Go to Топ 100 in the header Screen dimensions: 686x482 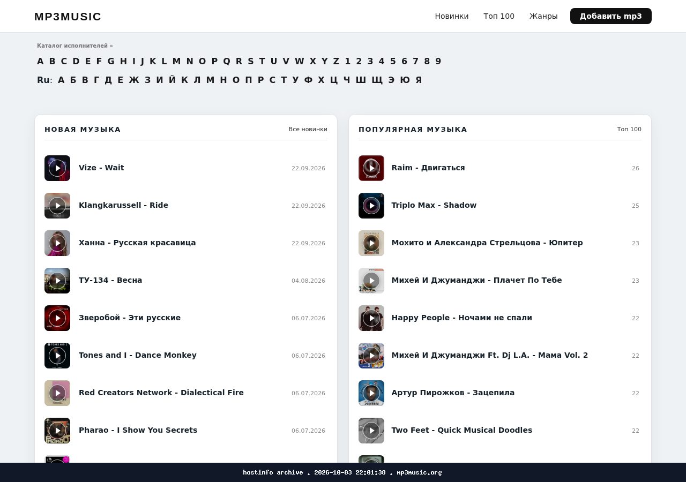499,16
